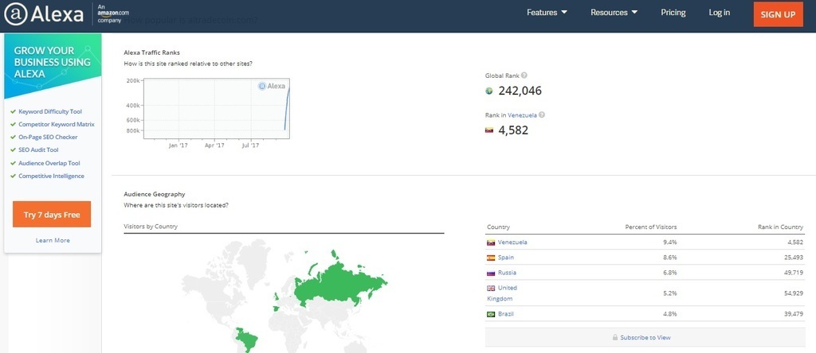Screen dimensions: 816x353
Task: Click the Venezuela rank value 4,582 heading
Action: click(513, 130)
